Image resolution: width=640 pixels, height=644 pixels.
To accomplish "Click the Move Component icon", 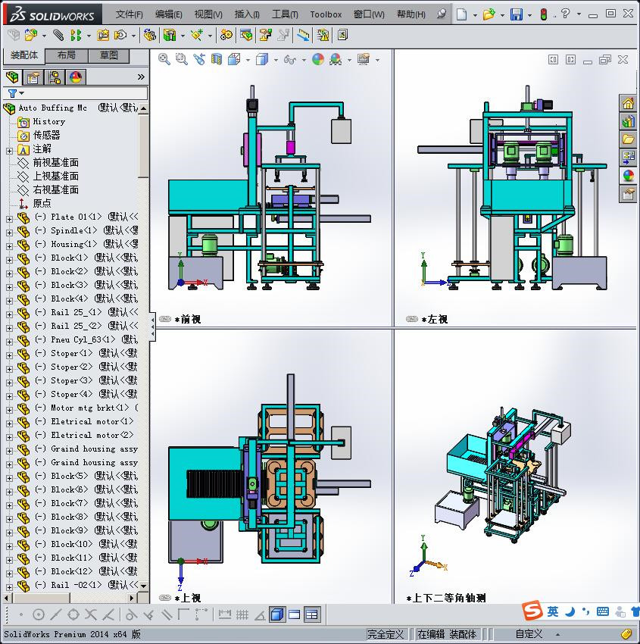I will click(x=120, y=36).
